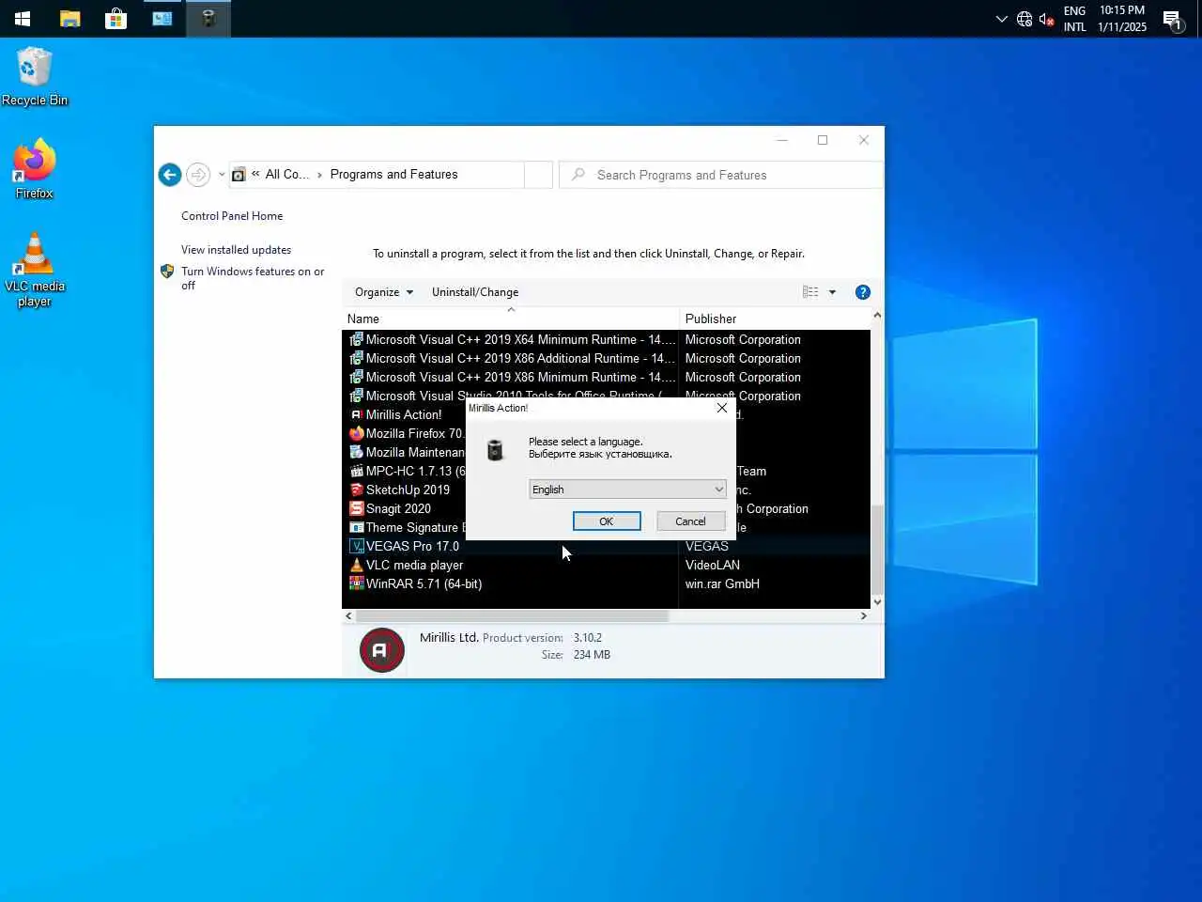
Task: Close the Mirillis Action! dialog
Action: click(721, 408)
